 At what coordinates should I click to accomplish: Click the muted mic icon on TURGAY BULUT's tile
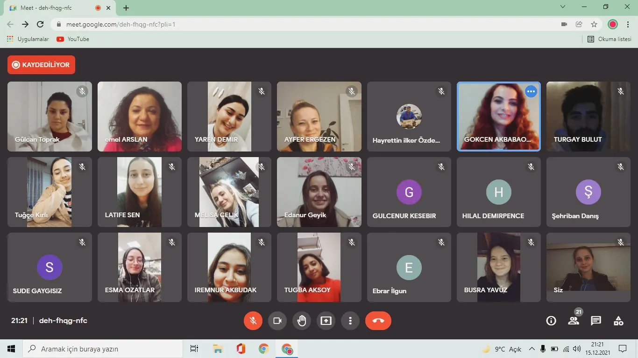621,91
